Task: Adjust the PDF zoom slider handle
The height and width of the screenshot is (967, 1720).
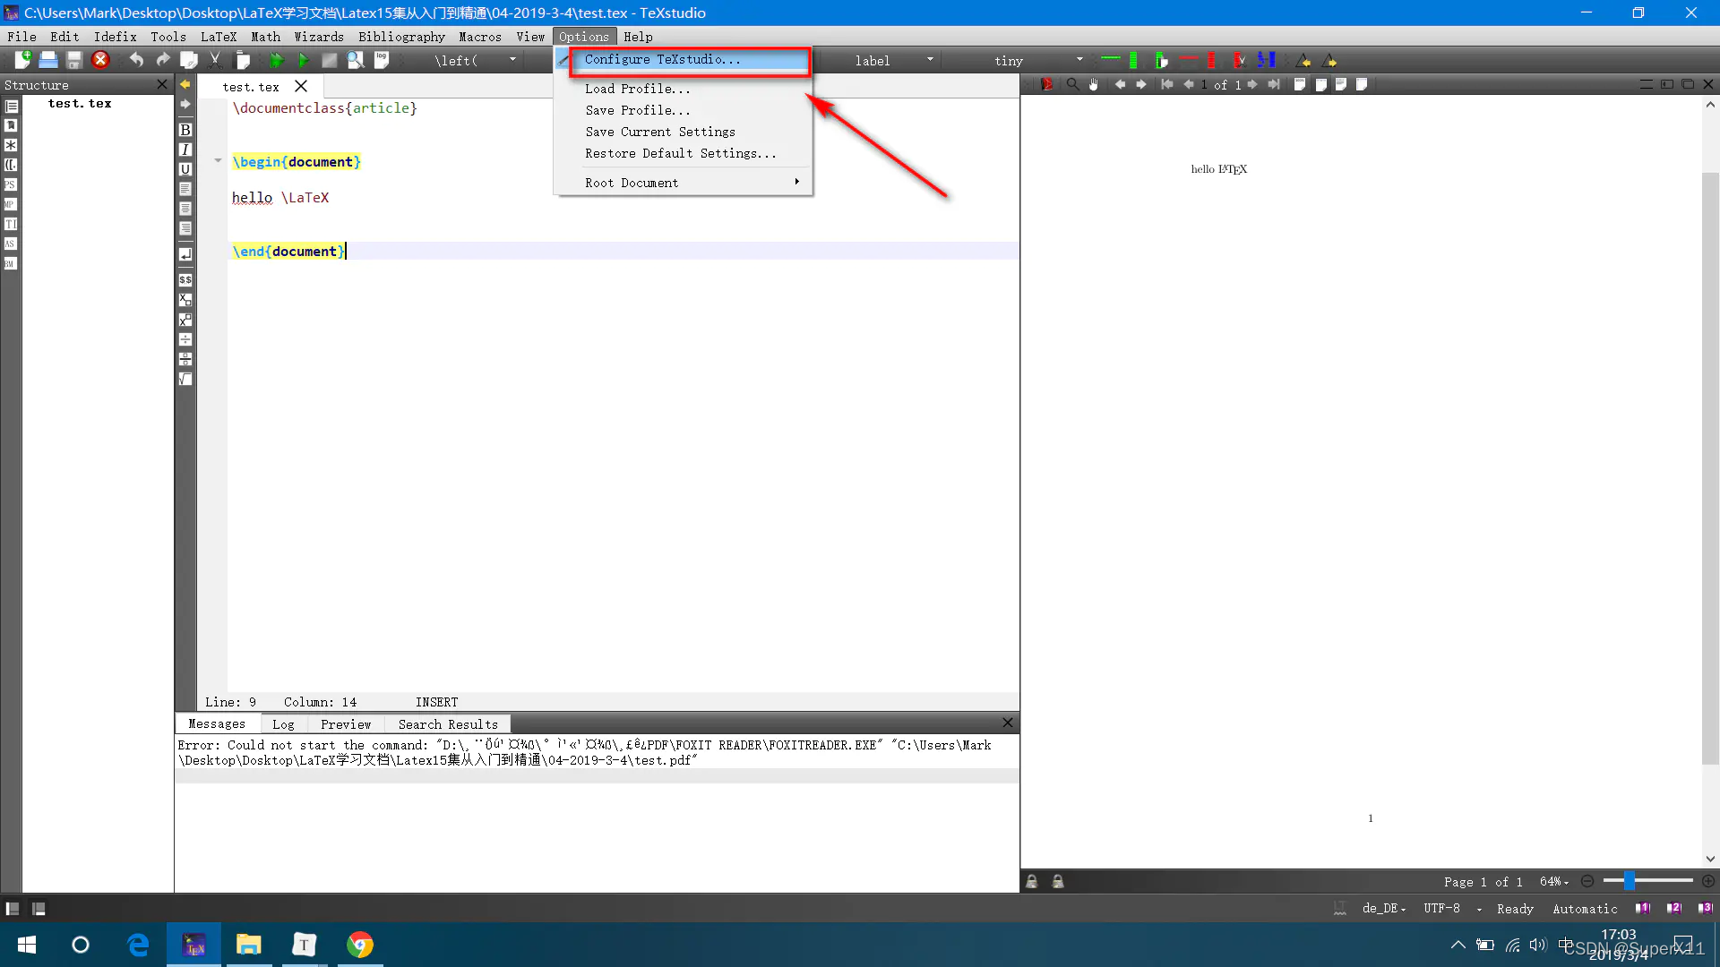Action: [x=1630, y=882]
